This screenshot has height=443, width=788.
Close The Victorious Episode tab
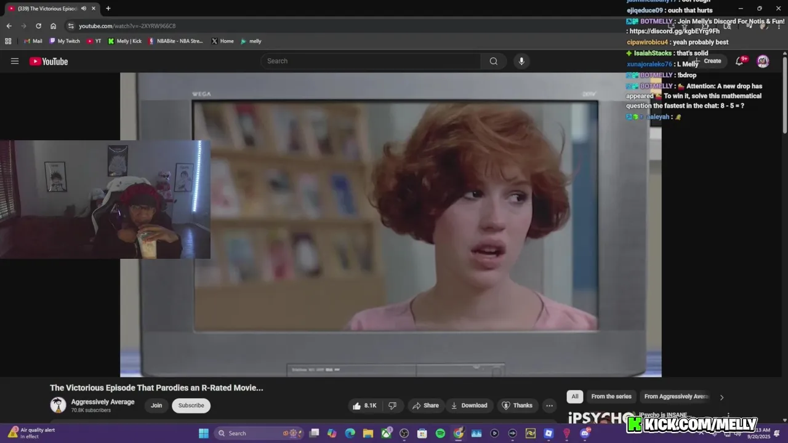(94, 9)
